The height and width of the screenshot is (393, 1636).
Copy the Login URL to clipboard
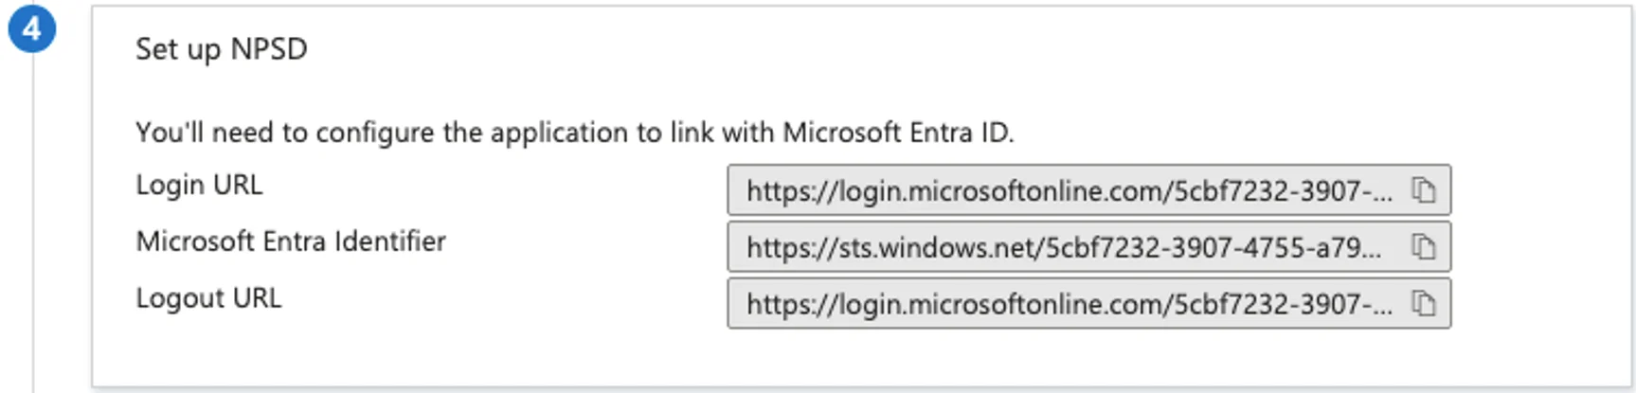point(1423,190)
